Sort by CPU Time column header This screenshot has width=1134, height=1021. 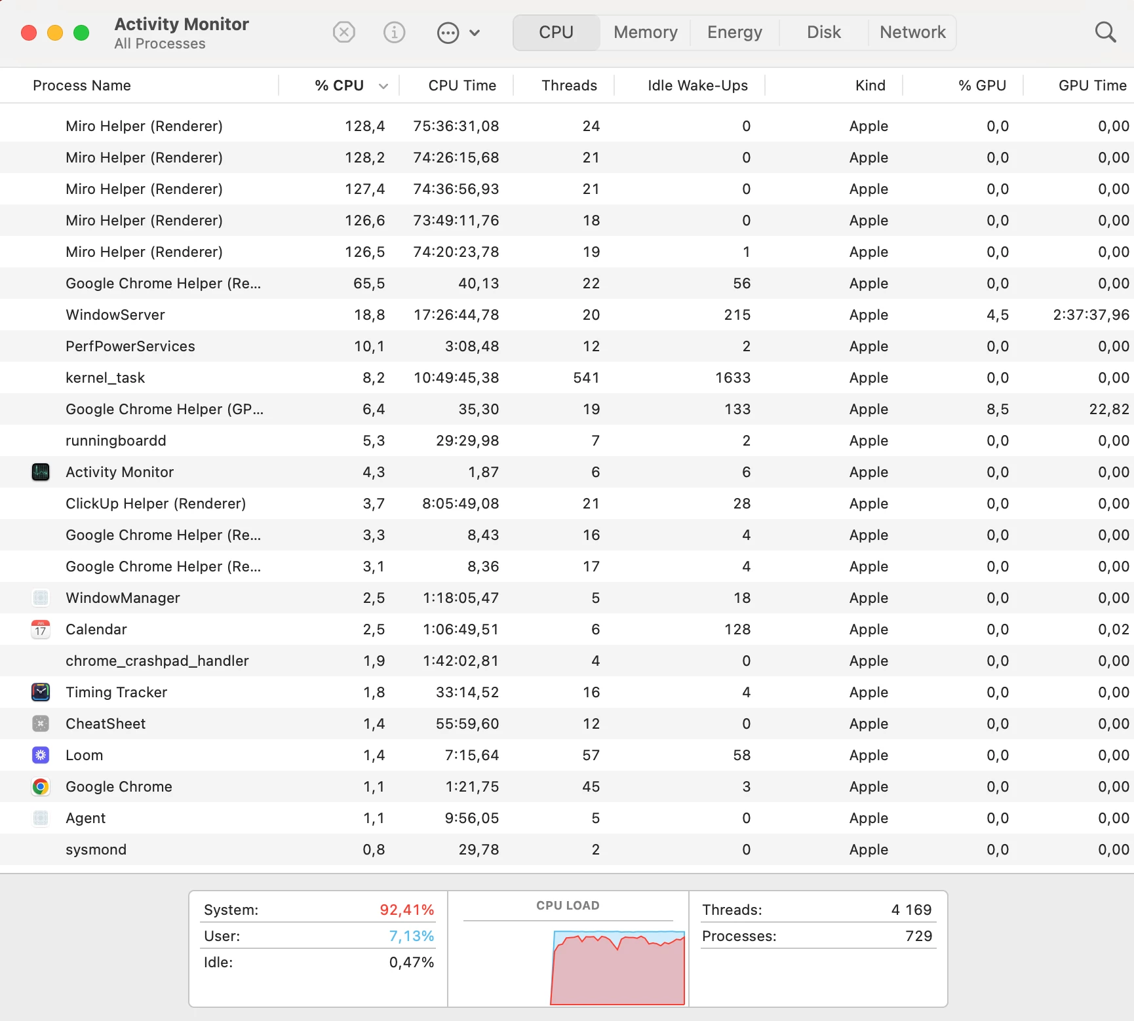pos(462,86)
